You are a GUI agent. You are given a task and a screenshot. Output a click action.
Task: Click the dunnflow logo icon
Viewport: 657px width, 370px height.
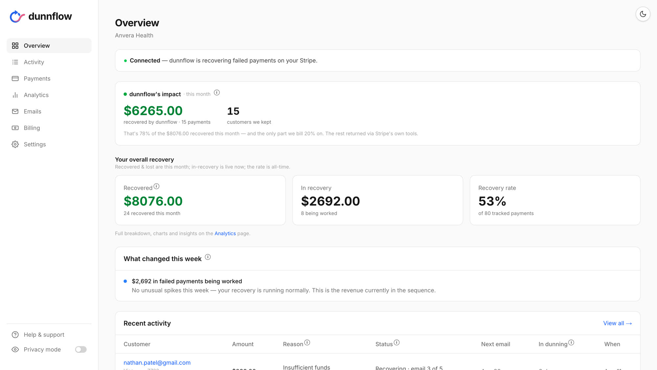coord(17,16)
